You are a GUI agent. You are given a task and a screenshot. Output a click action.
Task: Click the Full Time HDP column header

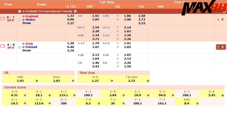pos(90,6)
